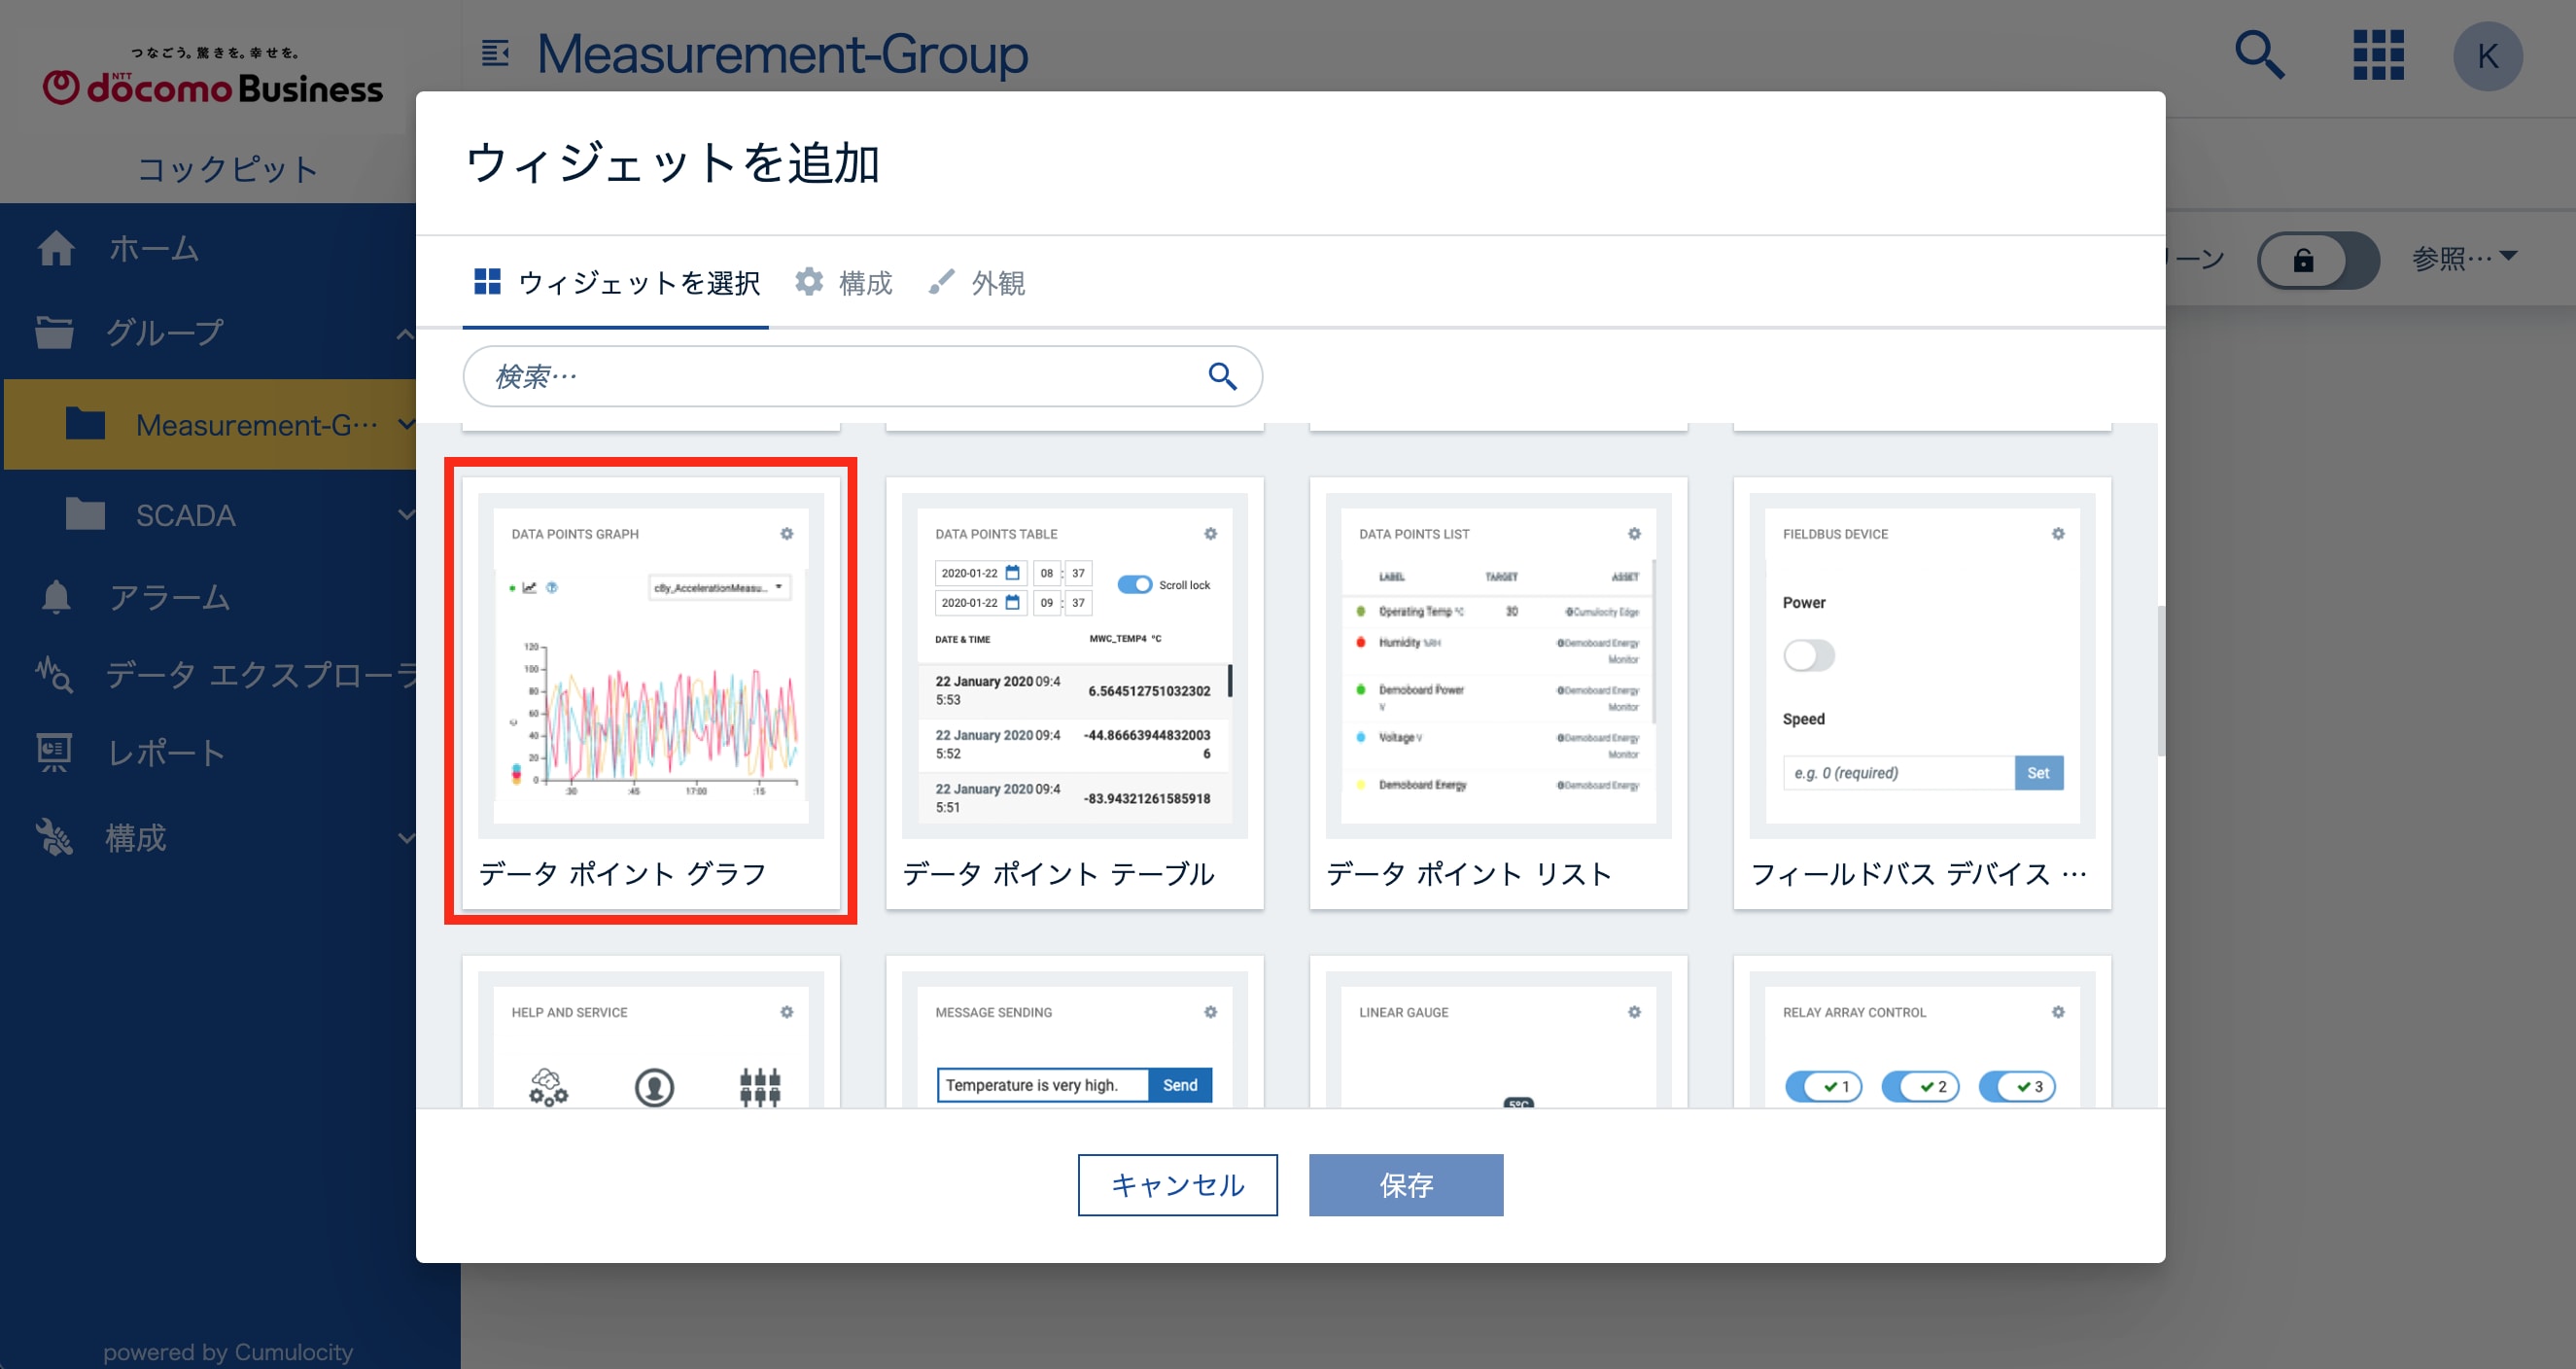Click the gear icon on Relay Array Control preview
The height and width of the screenshot is (1369, 2576).
[x=2058, y=1012]
